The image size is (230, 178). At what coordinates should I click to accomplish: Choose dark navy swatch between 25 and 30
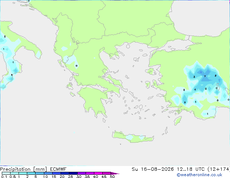73,173
